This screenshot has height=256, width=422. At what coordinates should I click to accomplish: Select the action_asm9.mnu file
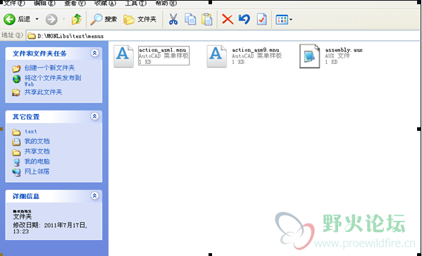coord(244,56)
